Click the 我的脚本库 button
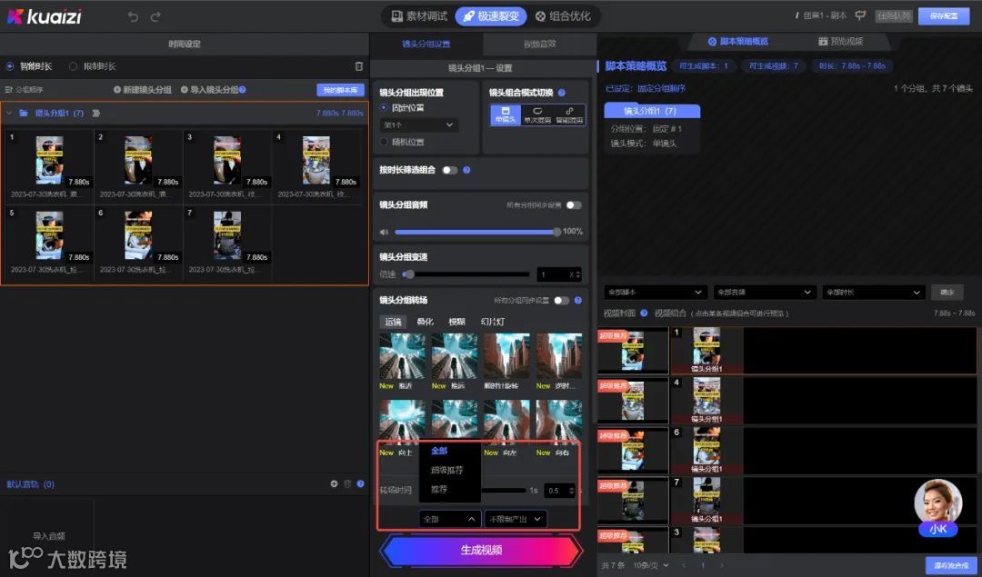The width and height of the screenshot is (982, 577). [341, 90]
